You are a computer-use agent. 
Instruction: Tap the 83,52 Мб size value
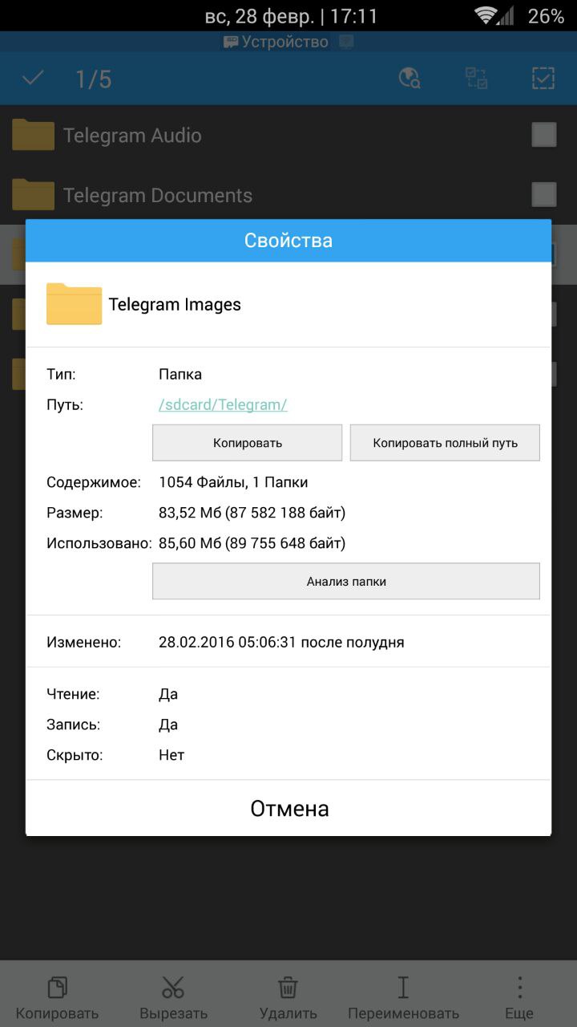pos(252,513)
